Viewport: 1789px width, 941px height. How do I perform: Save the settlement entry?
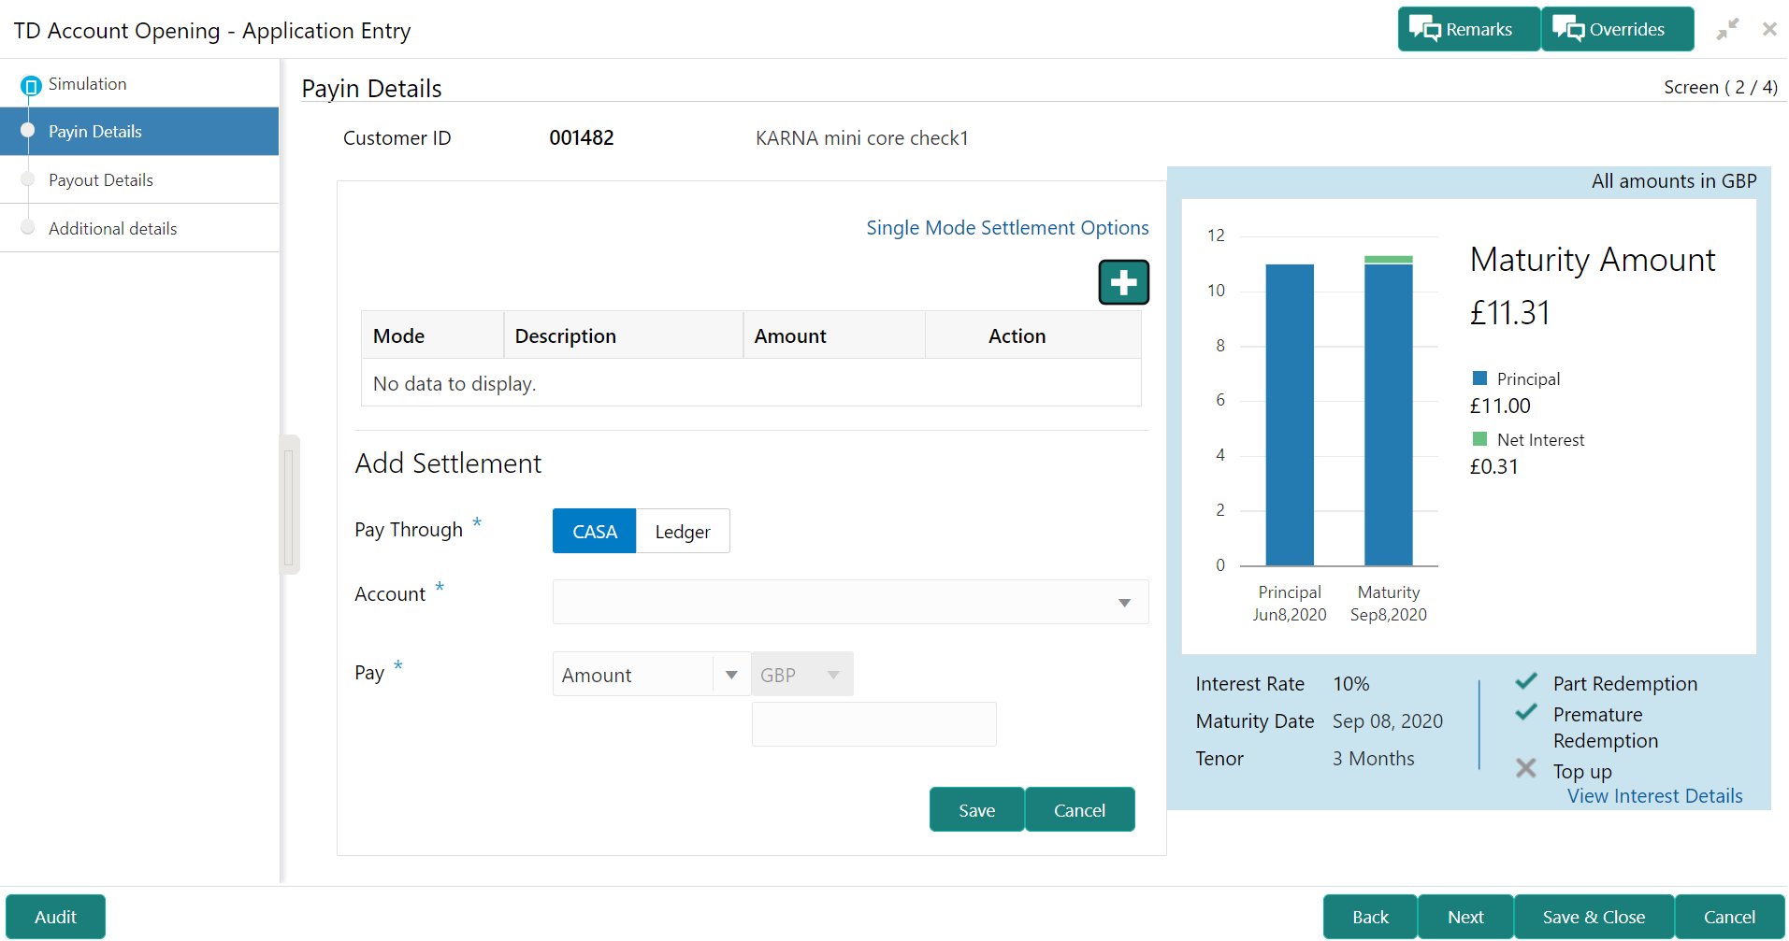point(976,809)
